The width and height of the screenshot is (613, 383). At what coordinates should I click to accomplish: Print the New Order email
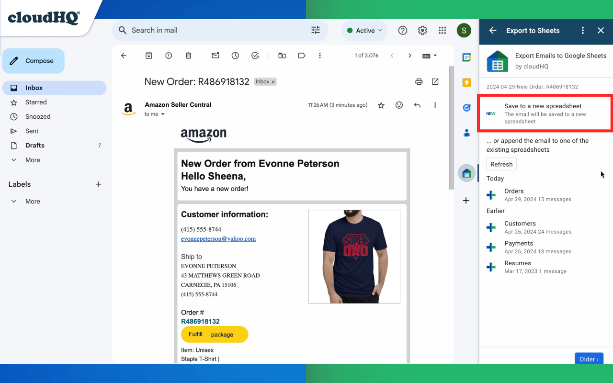click(419, 82)
